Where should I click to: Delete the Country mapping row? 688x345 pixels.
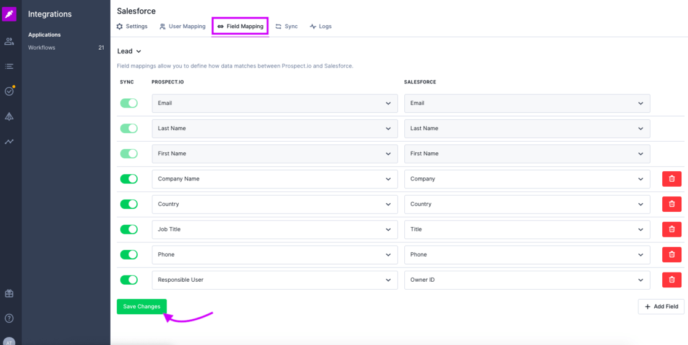coord(672,204)
